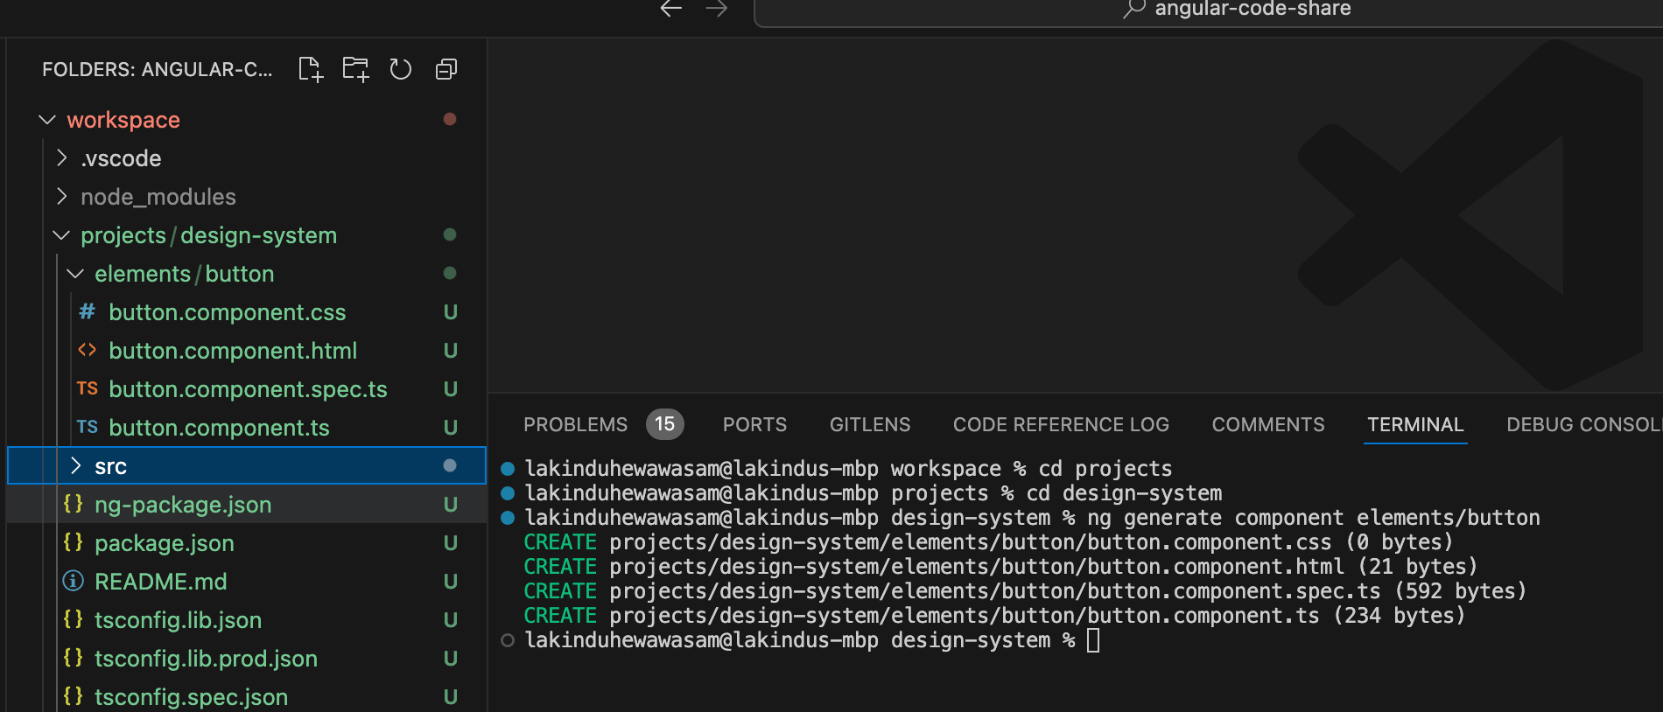Click the search magnifier icon in command bar

(x=1134, y=9)
